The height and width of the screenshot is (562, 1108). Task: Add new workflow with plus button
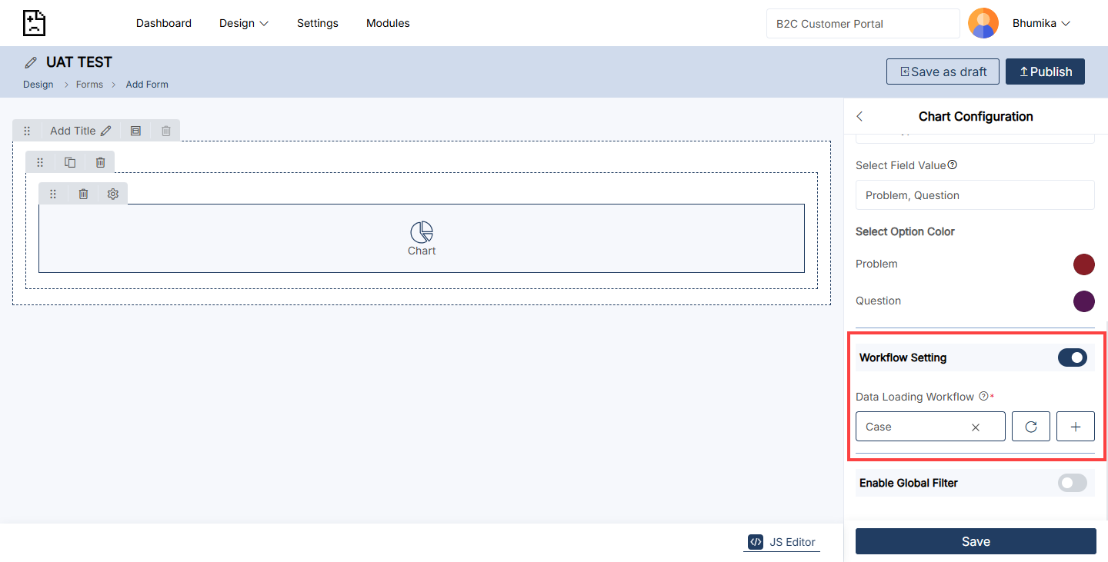(x=1075, y=427)
